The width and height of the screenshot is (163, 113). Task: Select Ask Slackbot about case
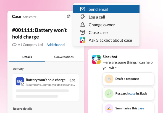(106, 40)
